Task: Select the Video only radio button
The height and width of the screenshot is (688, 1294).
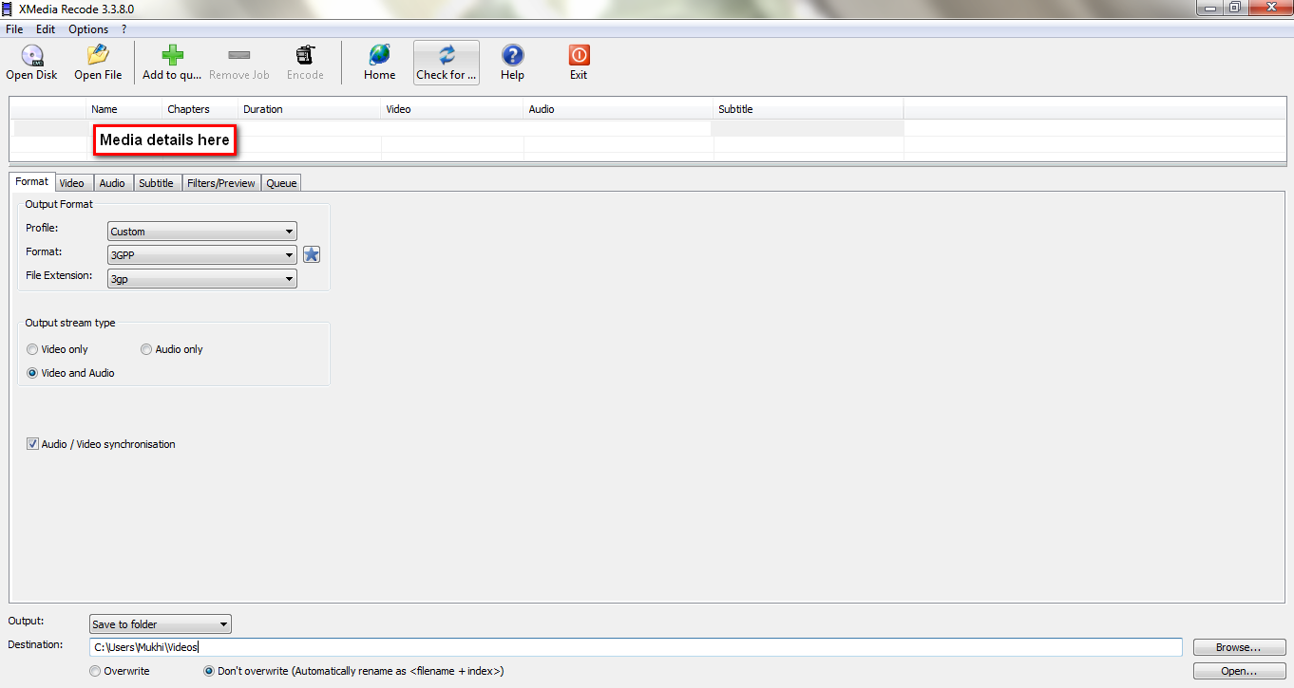Action: (x=32, y=349)
